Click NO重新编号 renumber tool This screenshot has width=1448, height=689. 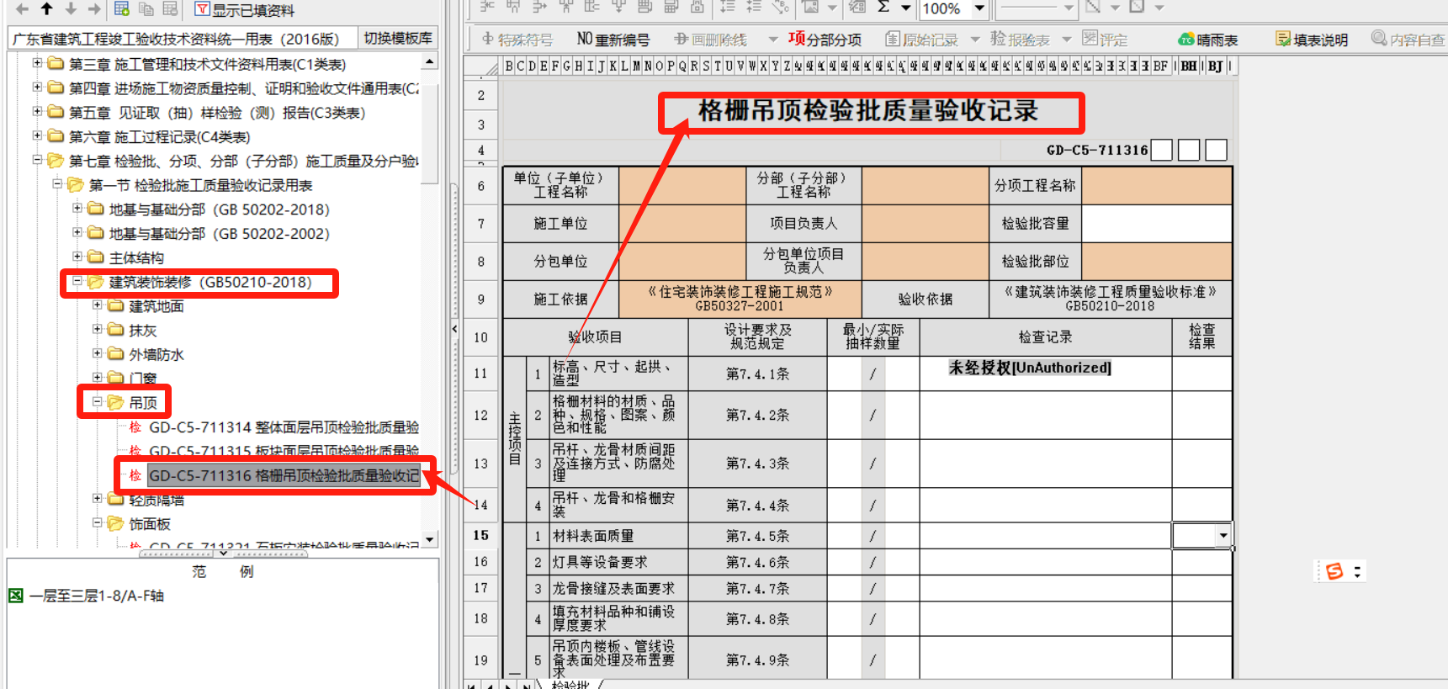point(613,40)
